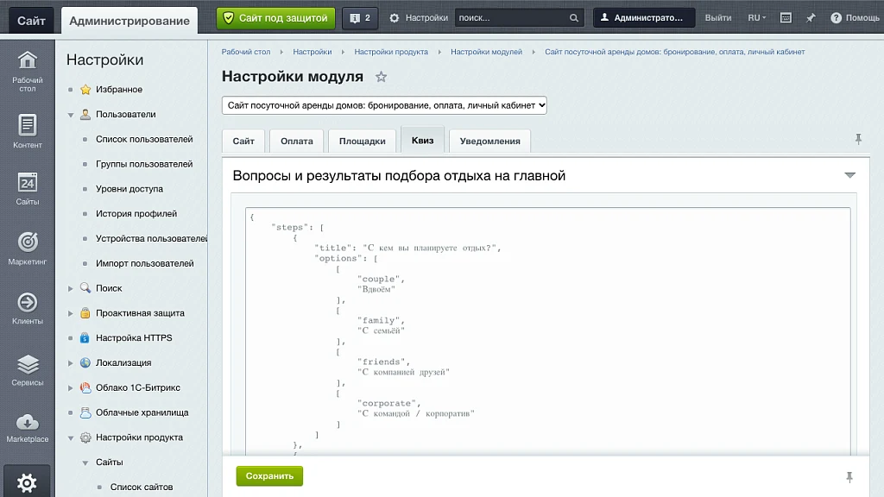Image resolution: width=884 pixels, height=497 pixels.
Task: Open Список пользователей tree item
Action: tap(144, 139)
